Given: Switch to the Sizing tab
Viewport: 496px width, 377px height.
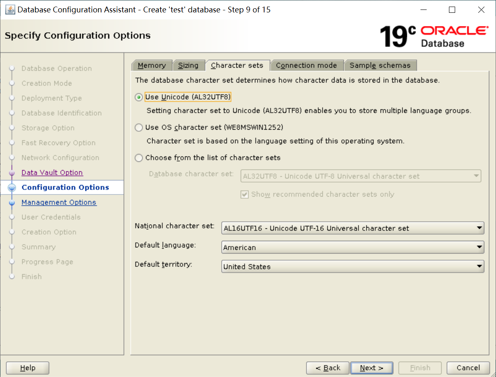Looking at the screenshot, I should click(188, 65).
